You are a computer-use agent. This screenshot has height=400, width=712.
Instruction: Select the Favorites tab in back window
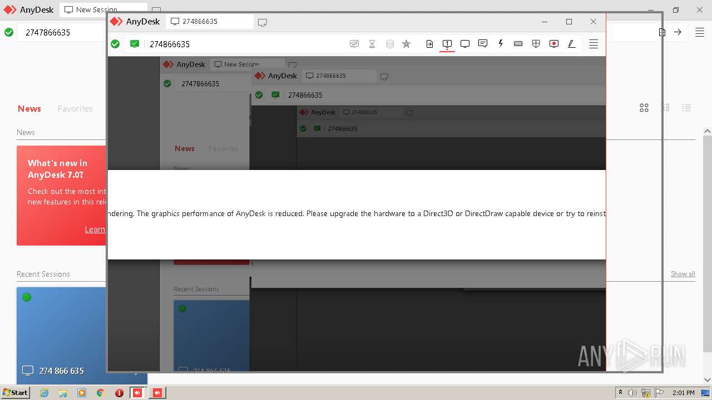[75, 109]
